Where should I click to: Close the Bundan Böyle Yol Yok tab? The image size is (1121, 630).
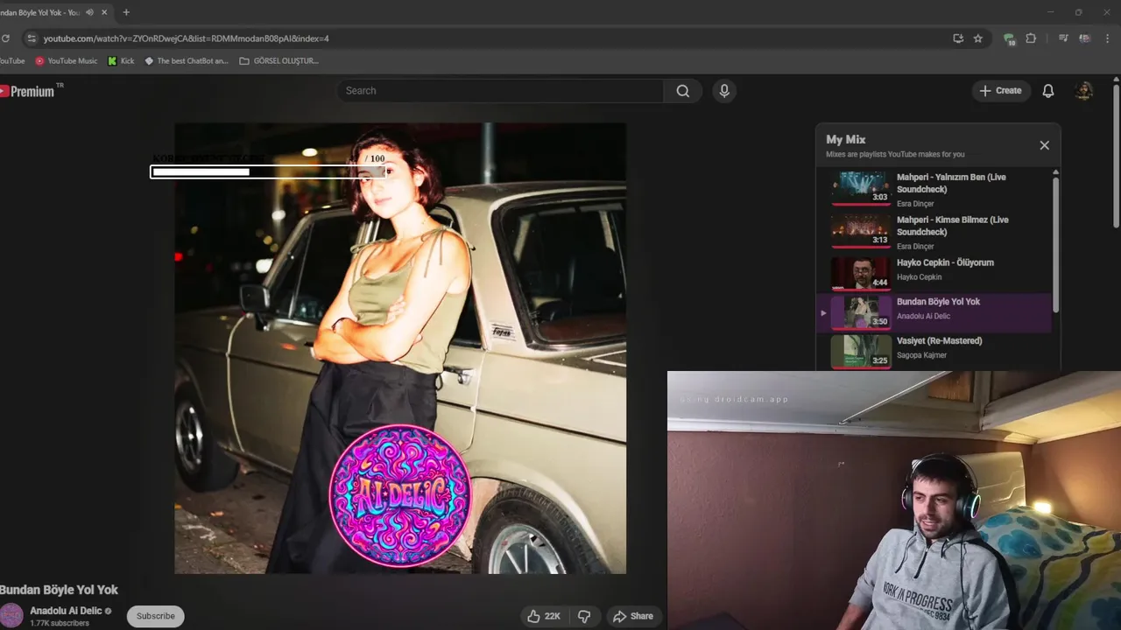click(105, 12)
